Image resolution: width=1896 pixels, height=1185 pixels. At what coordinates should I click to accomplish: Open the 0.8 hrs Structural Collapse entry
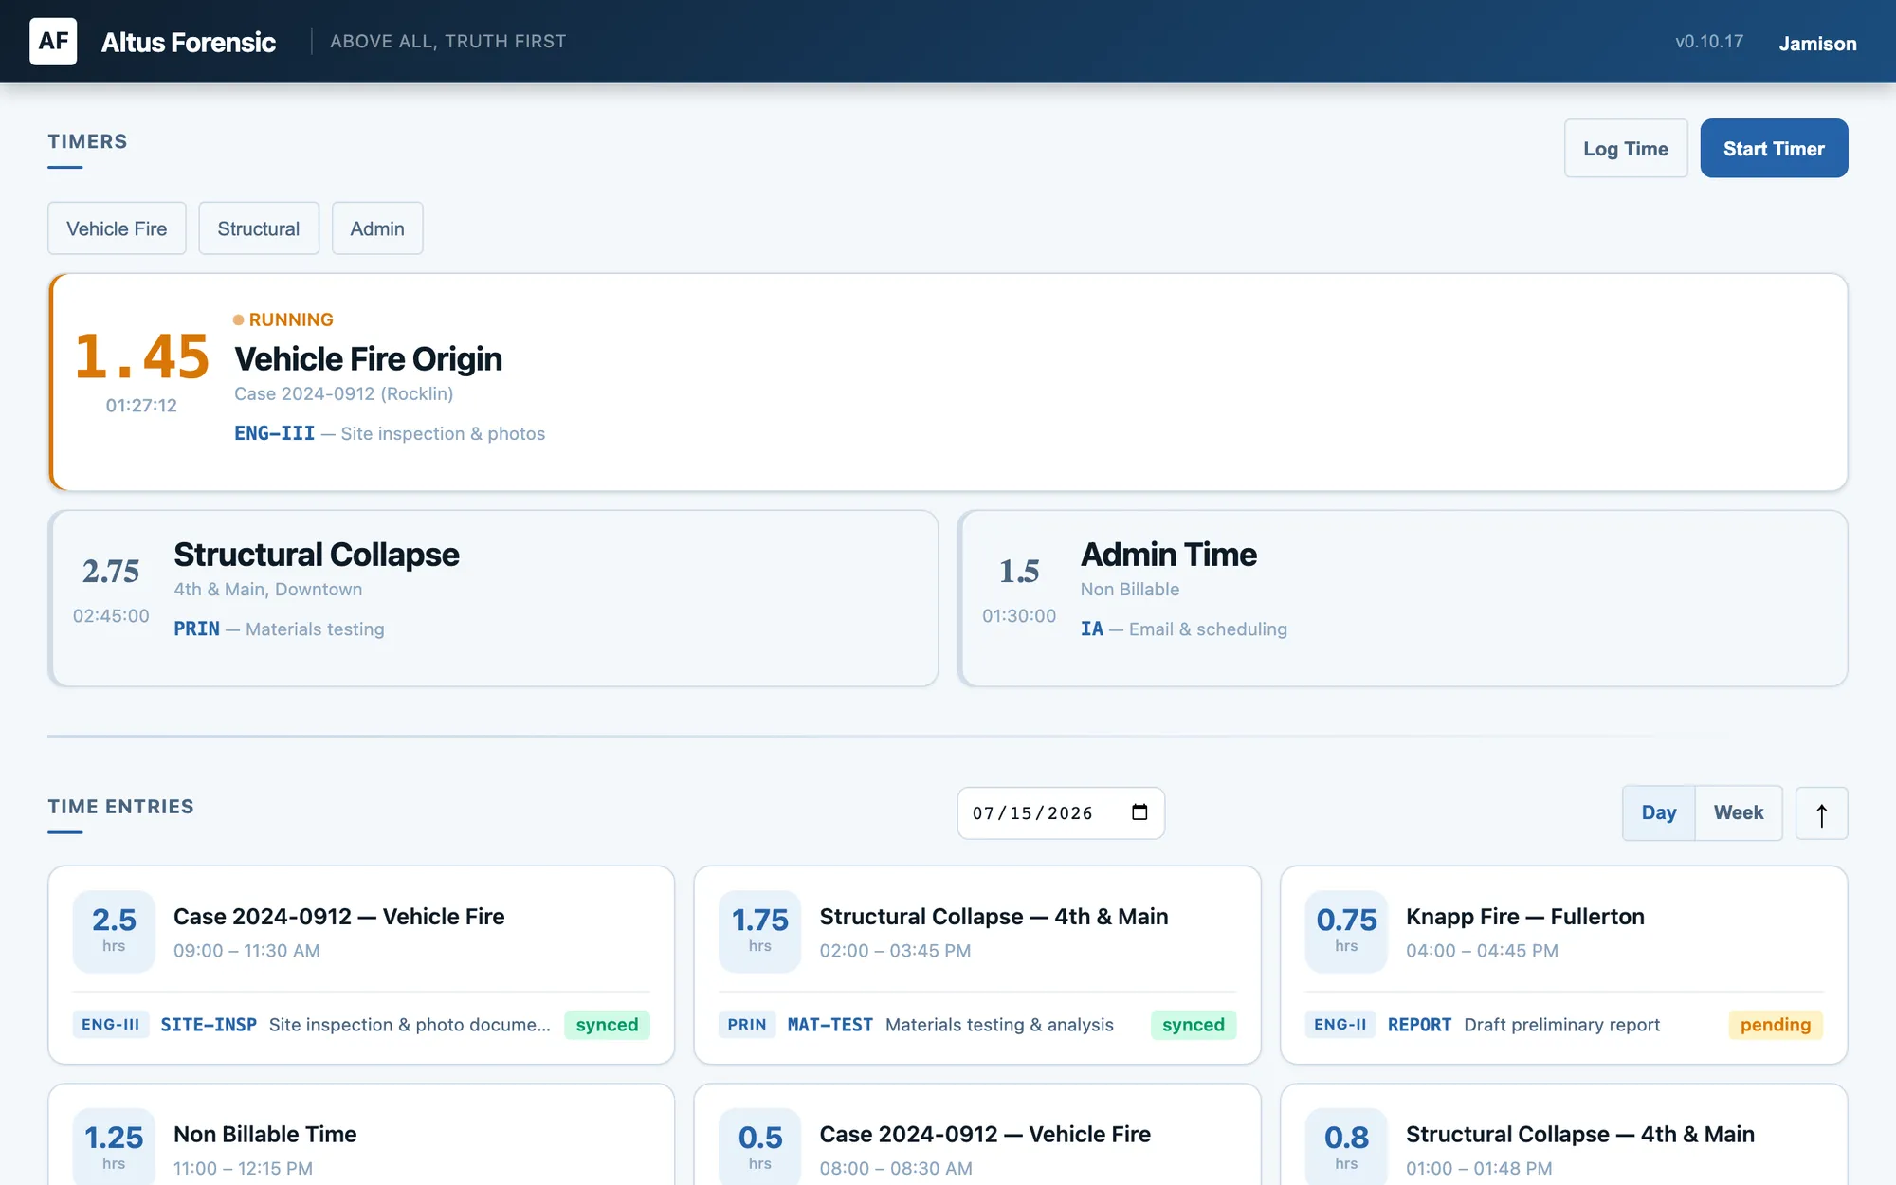(x=1564, y=1135)
